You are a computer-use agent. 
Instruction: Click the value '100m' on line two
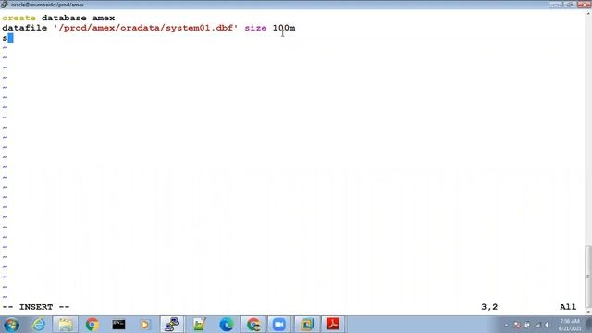[x=284, y=28]
